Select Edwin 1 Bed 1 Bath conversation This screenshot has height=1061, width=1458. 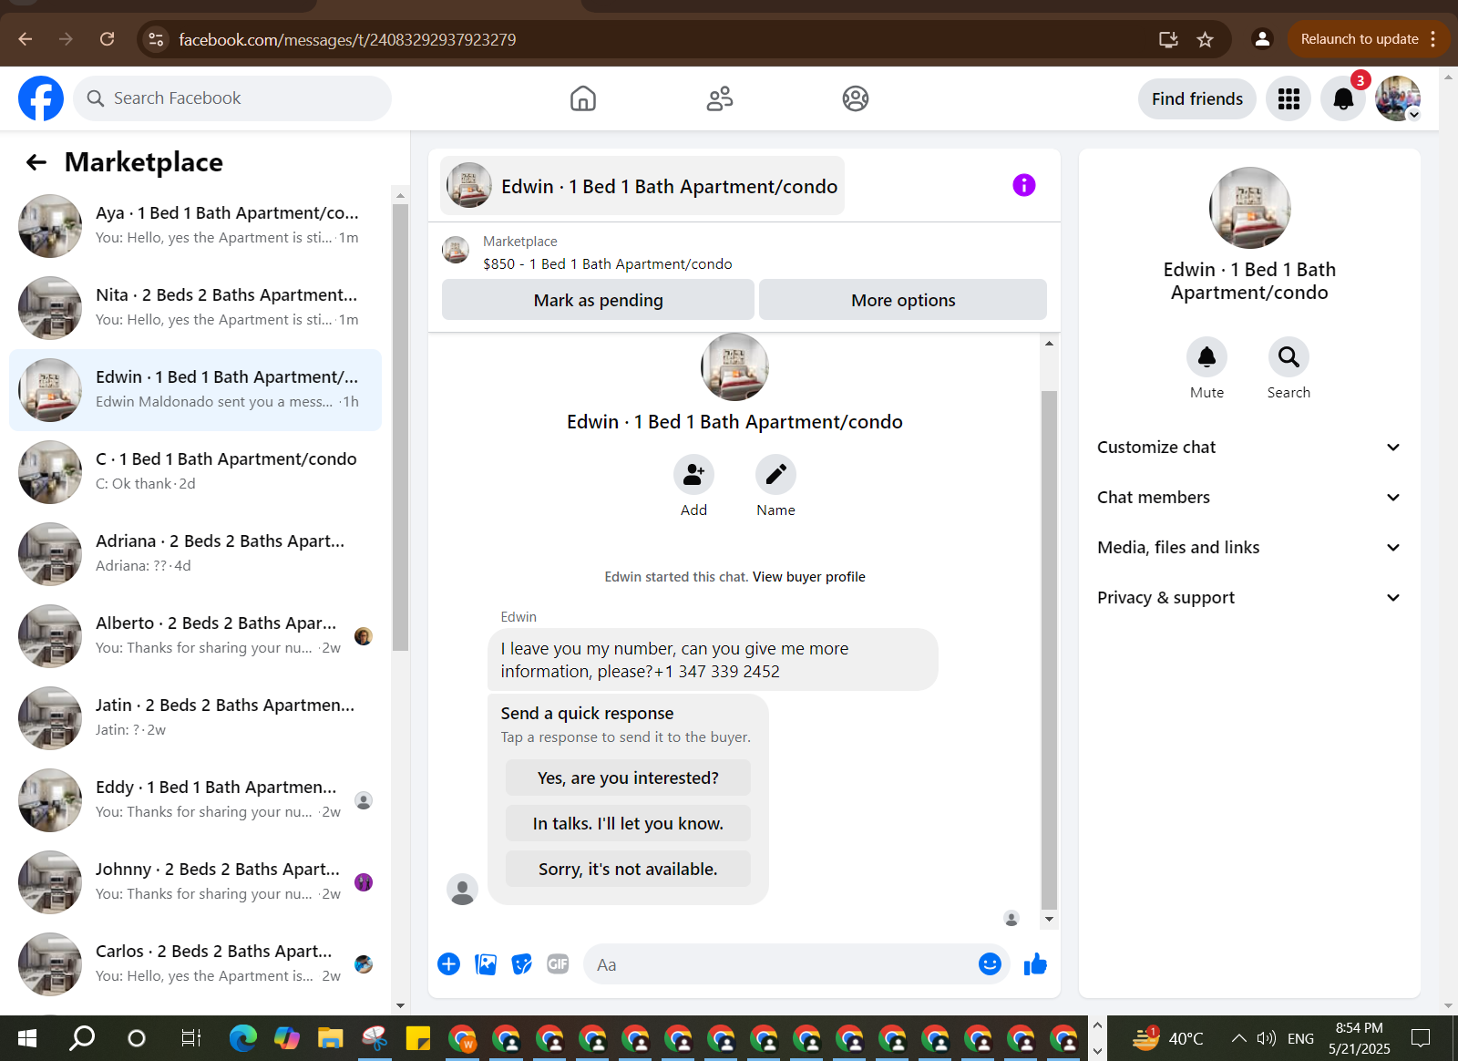[195, 389]
